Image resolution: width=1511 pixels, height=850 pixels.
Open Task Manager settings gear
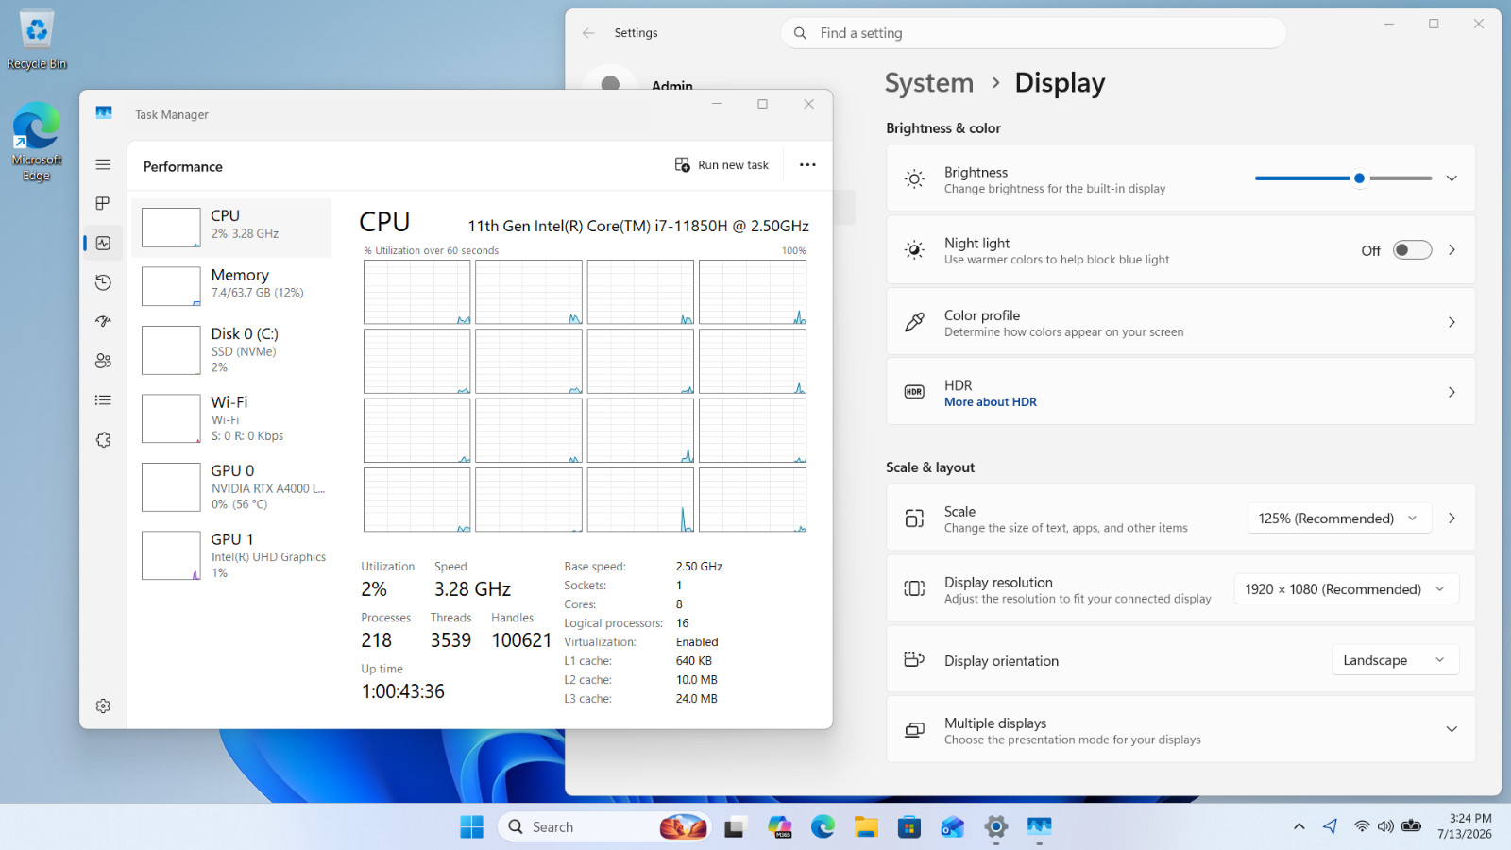click(x=103, y=706)
